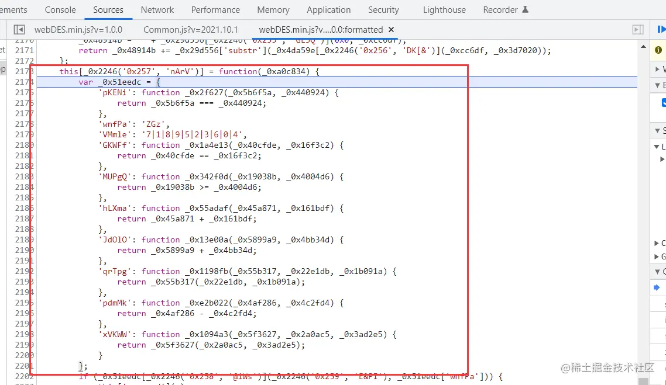This screenshot has width=666, height=385.
Task: Resume script execution button
Action: point(661,29)
